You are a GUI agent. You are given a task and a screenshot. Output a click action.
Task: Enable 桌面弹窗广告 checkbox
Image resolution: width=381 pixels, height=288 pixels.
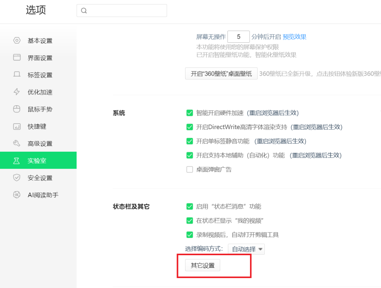click(x=190, y=169)
